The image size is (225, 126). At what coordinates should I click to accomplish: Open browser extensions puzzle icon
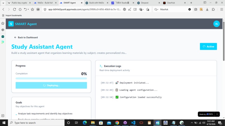coord(213,9)
